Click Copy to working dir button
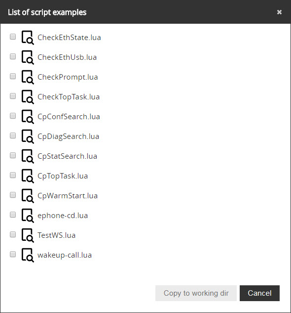 click(x=196, y=293)
